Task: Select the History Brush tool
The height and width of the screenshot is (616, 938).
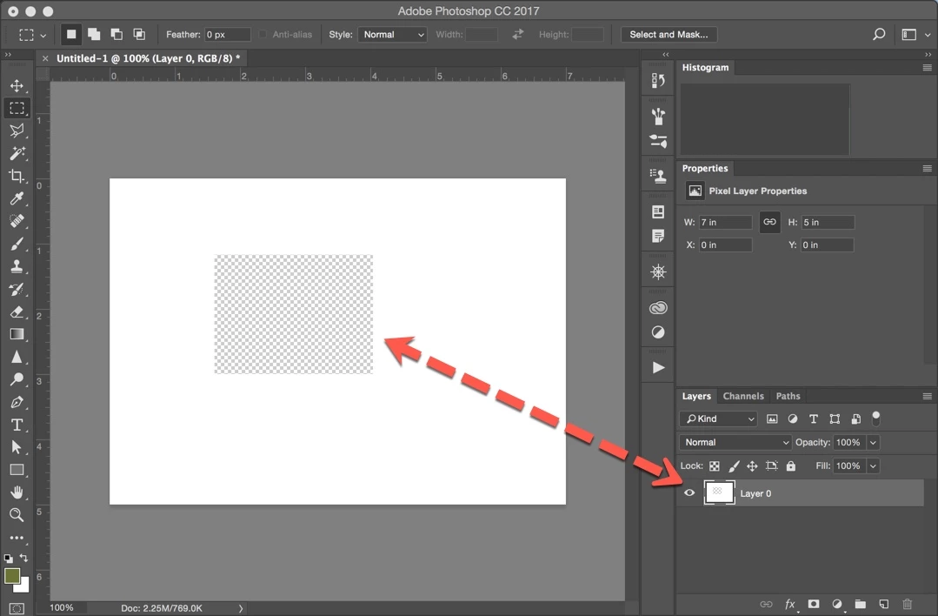Action: coord(17,289)
